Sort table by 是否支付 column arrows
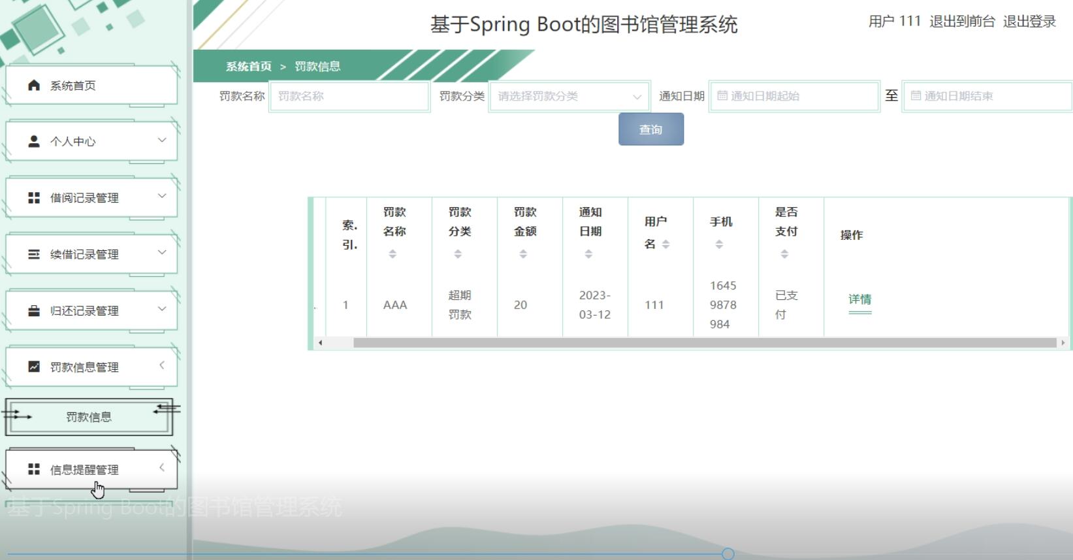This screenshot has height=560, width=1073. coord(784,254)
